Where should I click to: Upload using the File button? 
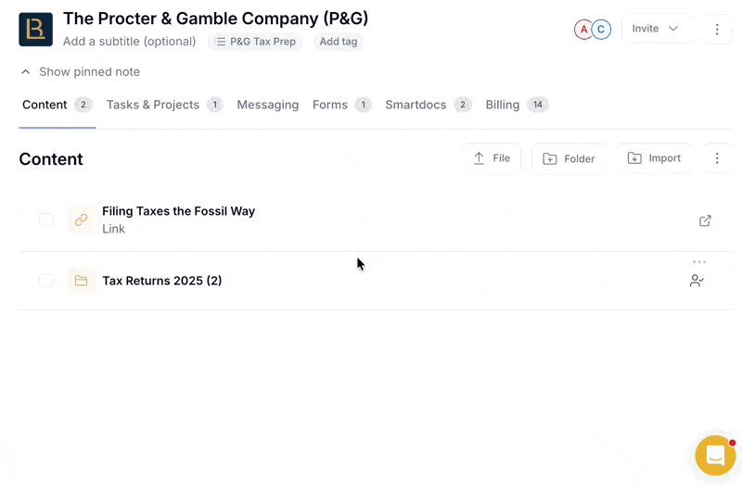click(x=492, y=158)
